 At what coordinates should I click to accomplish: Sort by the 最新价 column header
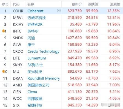coord(77,4)
